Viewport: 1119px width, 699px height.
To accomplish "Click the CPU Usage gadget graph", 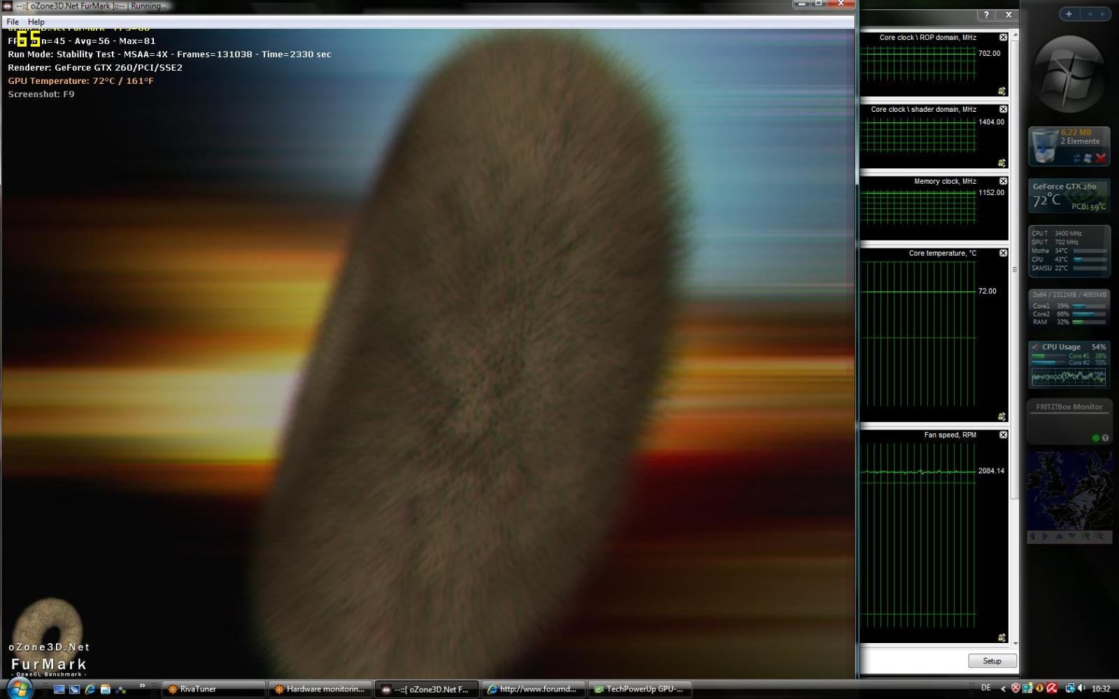I will (x=1069, y=378).
